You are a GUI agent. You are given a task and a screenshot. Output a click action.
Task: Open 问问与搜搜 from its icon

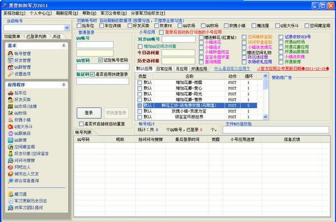coord(10,160)
